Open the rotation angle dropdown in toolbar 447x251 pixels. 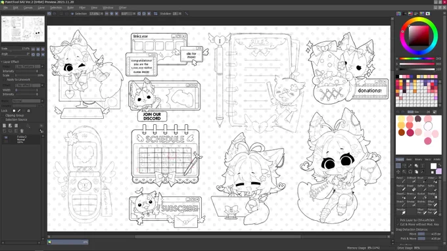pos(133,14)
